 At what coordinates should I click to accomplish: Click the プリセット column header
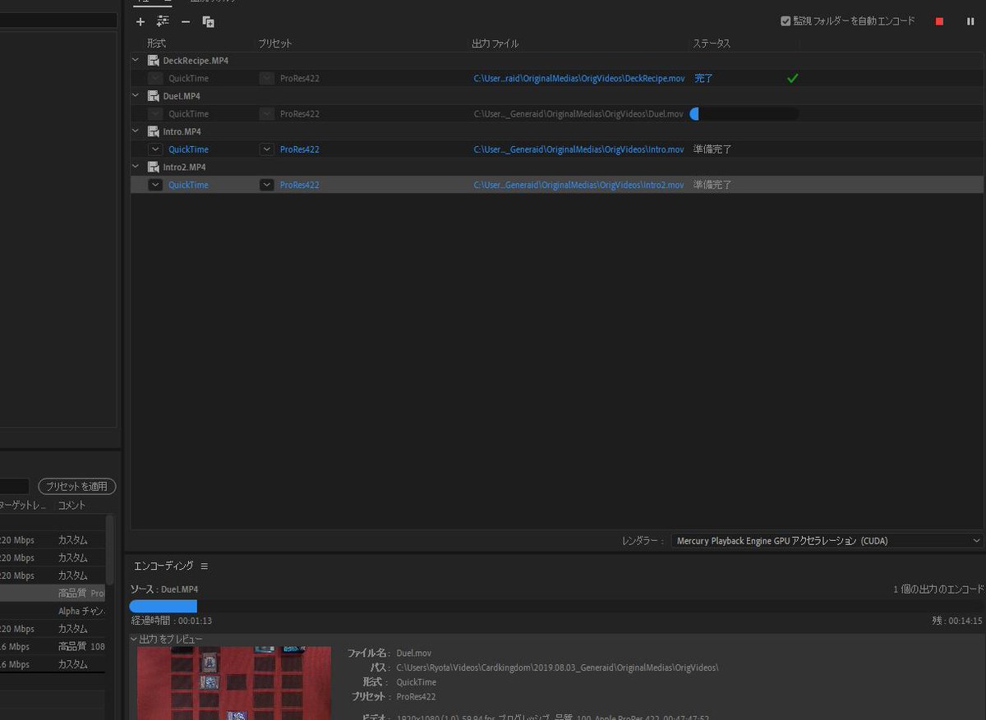tap(274, 44)
